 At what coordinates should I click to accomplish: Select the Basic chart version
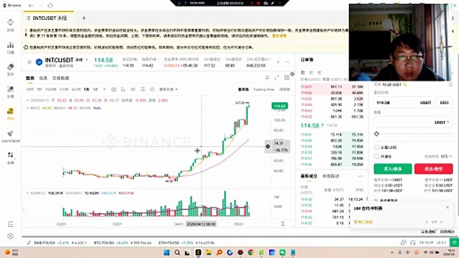243,89
